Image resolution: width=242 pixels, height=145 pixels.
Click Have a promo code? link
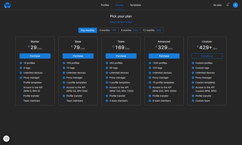click(121, 22)
